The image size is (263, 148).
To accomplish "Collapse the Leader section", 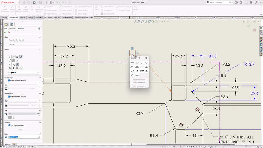I will 40,49.
